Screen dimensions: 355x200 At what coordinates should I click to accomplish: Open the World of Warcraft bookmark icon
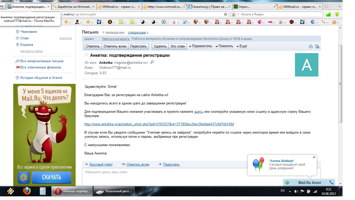[110, 22]
